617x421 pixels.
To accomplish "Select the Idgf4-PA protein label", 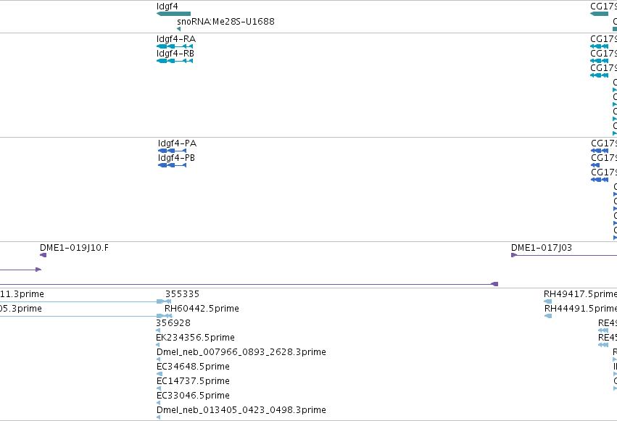I will pos(177,143).
